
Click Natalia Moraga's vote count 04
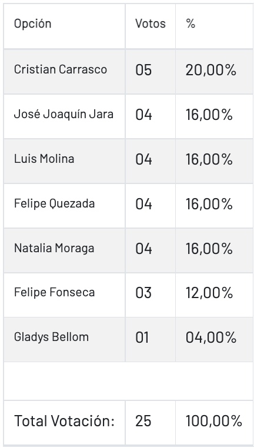143,249
